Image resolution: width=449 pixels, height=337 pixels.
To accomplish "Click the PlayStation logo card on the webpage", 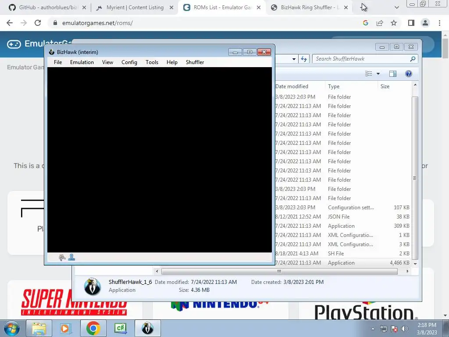I will point(367,311).
